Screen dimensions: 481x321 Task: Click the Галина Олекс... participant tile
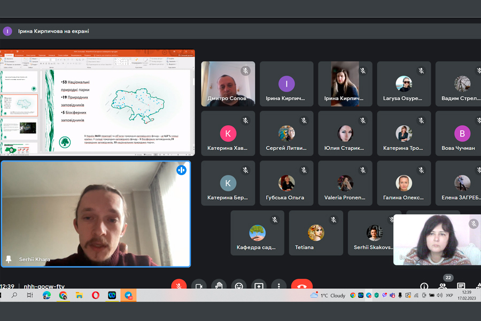click(x=404, y=183)
